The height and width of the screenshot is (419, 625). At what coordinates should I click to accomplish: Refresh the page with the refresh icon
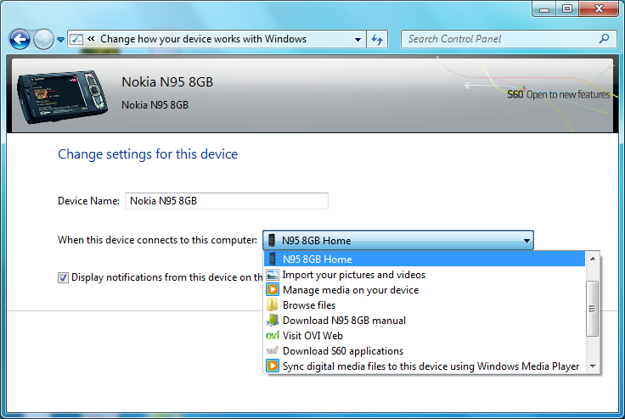(x=377, y=39)
